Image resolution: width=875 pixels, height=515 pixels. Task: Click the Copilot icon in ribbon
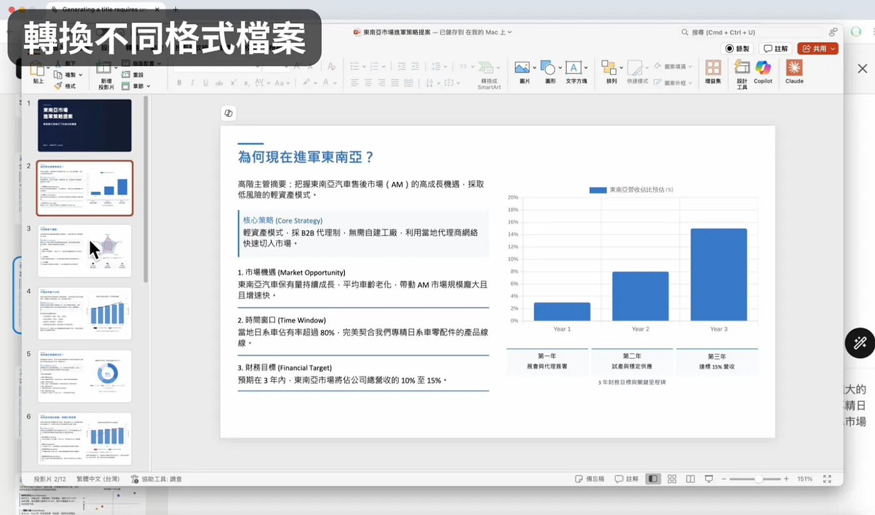tap(762, 67)
